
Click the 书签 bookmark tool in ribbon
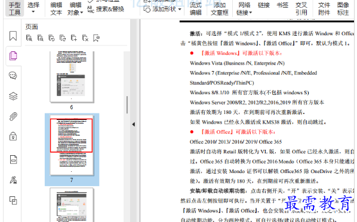282,5
